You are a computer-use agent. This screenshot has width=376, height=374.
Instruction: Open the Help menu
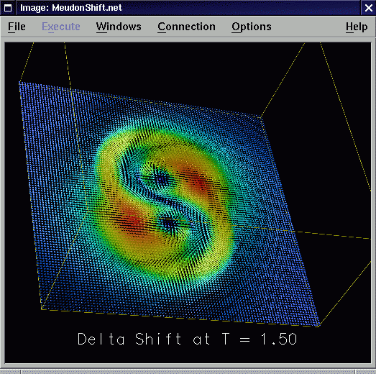[357, 27]
